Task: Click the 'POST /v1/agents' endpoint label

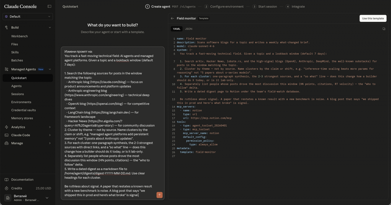Action: (x=184, y=7)
